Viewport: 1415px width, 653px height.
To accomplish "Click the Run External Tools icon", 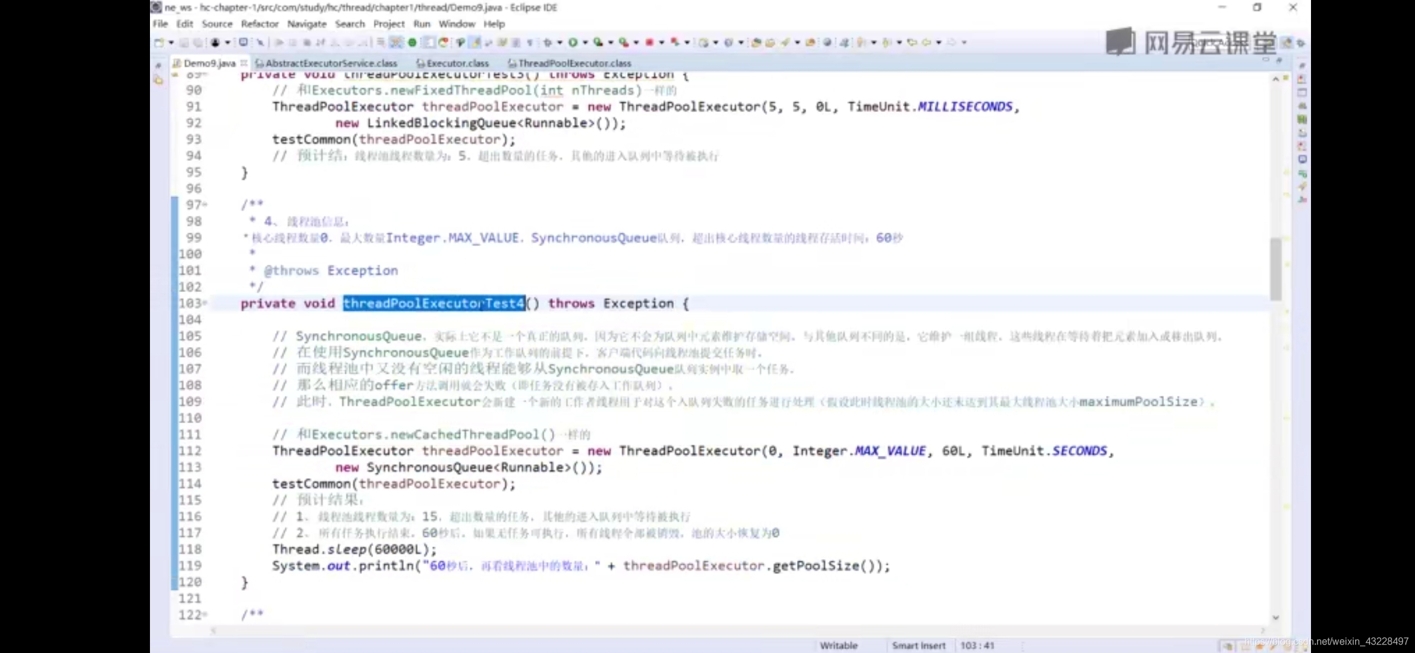I will coord(623,42).
